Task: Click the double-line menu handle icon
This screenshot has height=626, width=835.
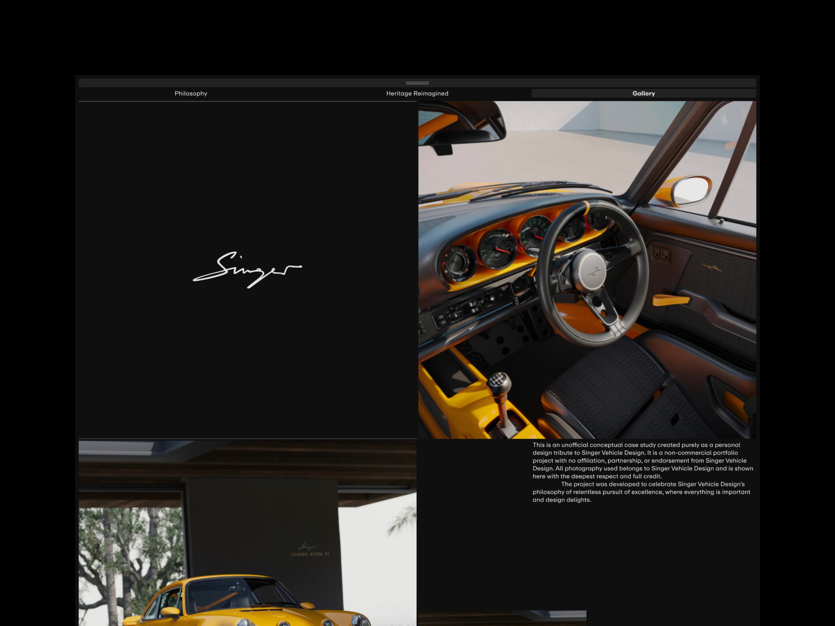Action: point(417,83)
